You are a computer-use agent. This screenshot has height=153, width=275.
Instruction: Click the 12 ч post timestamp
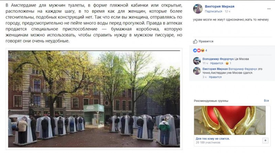[228, 11]
